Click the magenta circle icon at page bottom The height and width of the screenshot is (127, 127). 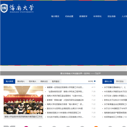[26, 127]
